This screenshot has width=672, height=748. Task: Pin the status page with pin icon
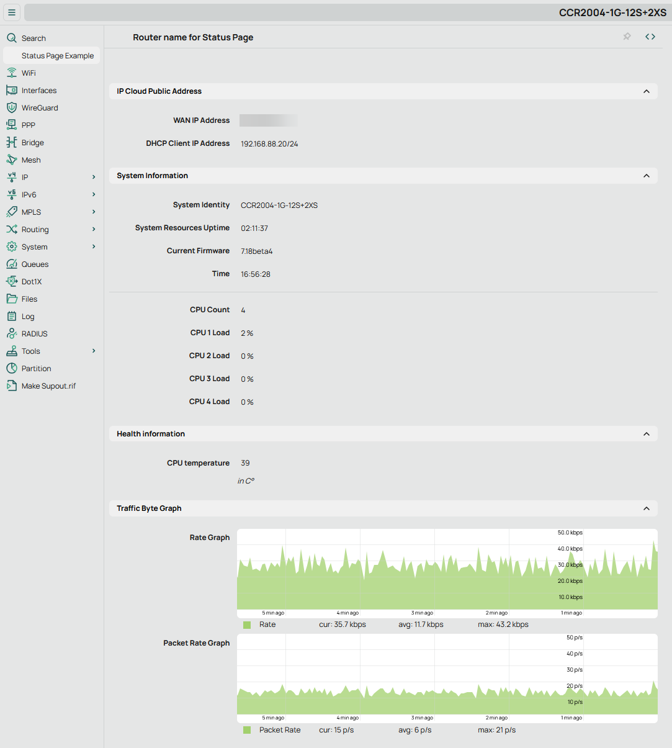click(x=627, y=37)
